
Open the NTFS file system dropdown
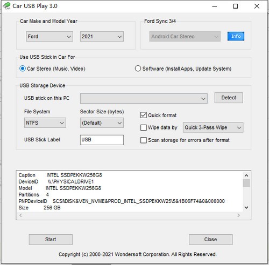point(45,123)
